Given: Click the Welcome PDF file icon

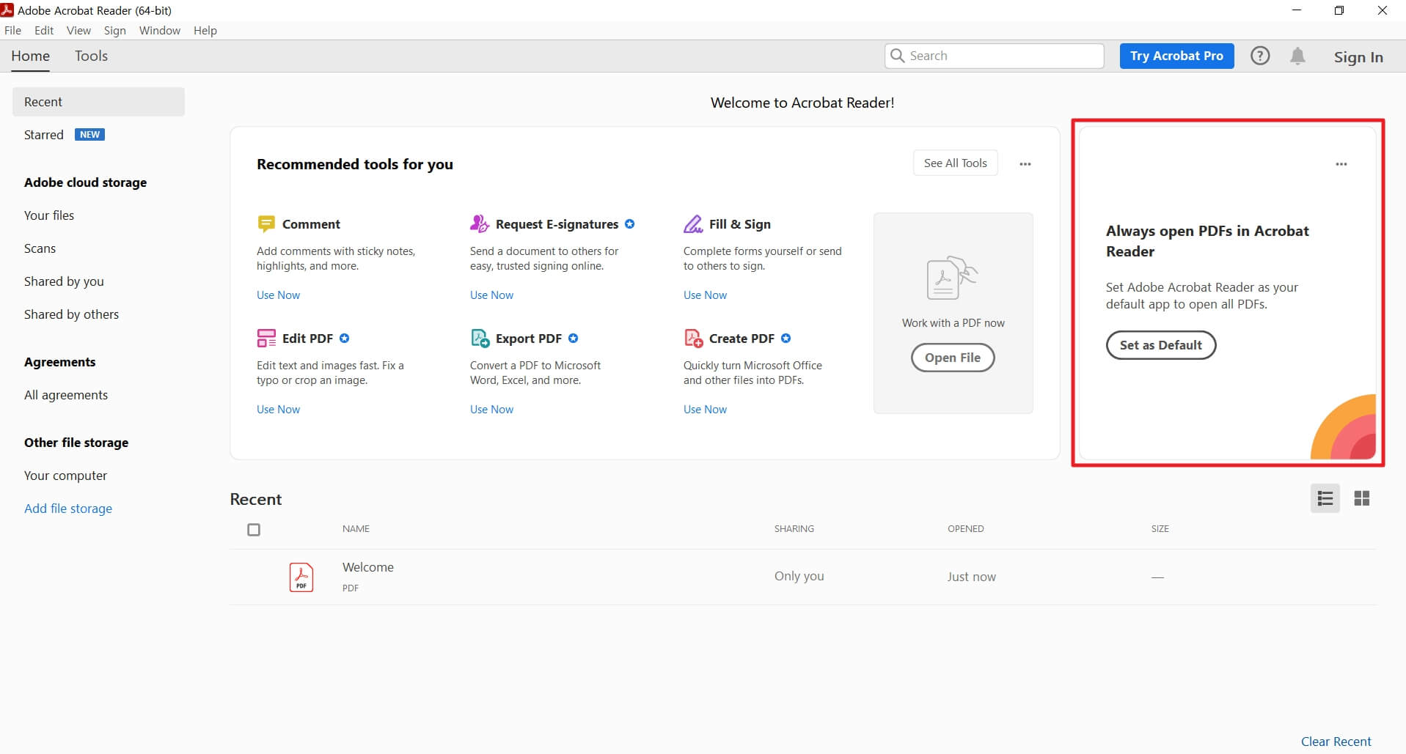Looking at the screenshot, I should [301, 577].
